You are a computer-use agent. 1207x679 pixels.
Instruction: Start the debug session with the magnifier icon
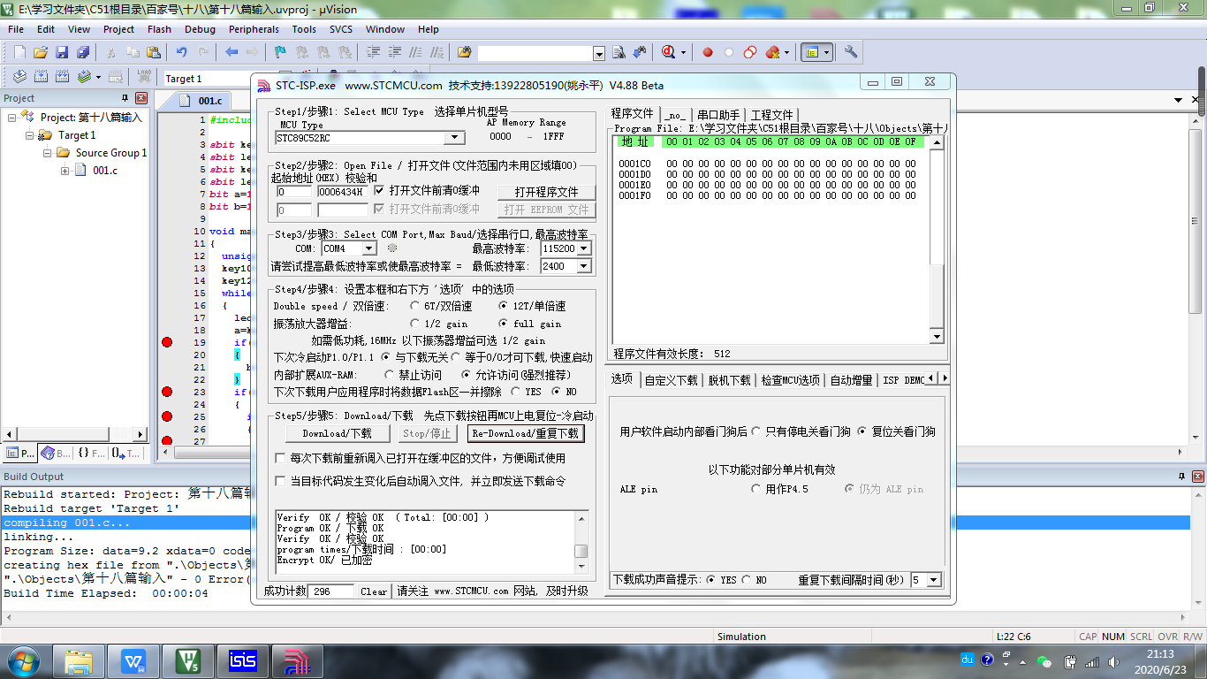click(669, 52)
